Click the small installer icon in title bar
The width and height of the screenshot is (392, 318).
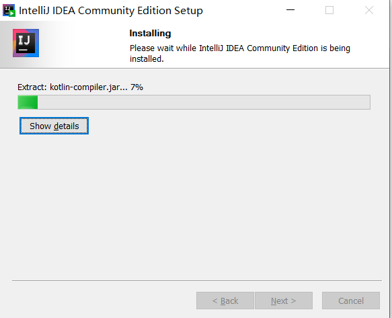[x=9, y=11]
